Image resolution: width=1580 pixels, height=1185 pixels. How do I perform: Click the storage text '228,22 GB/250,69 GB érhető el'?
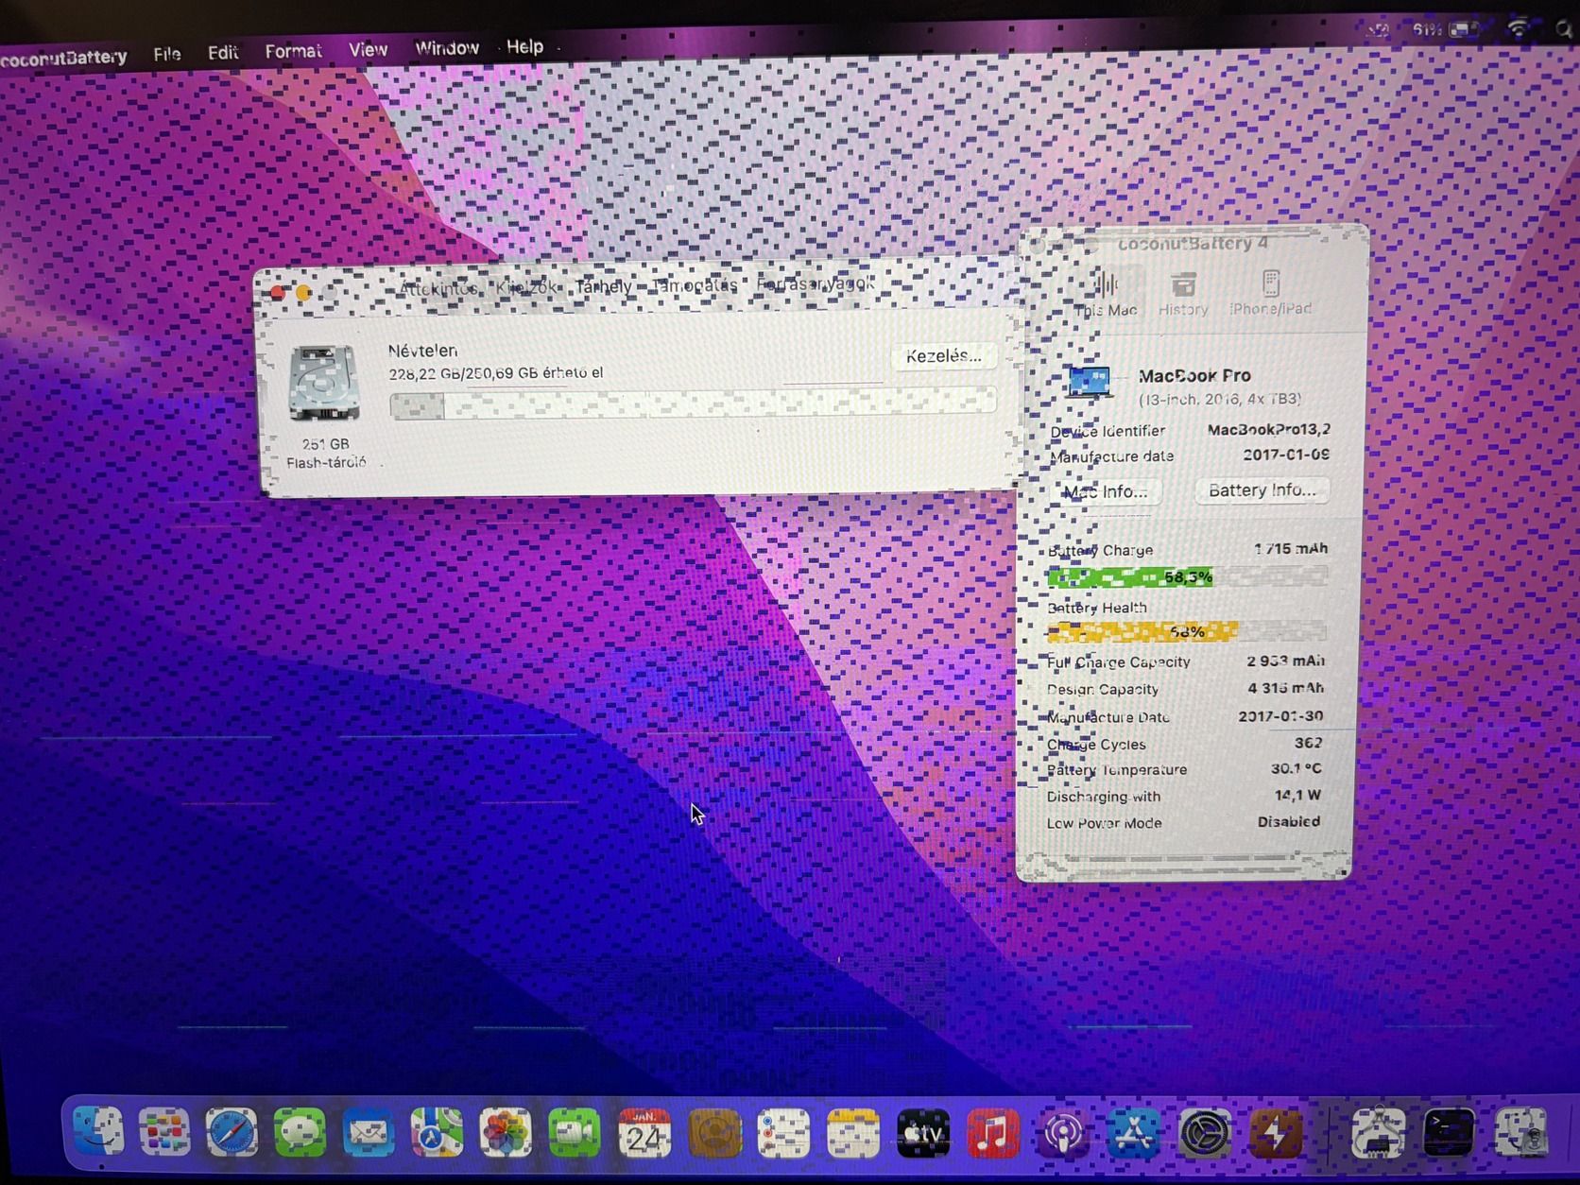(x=496, y=372)
